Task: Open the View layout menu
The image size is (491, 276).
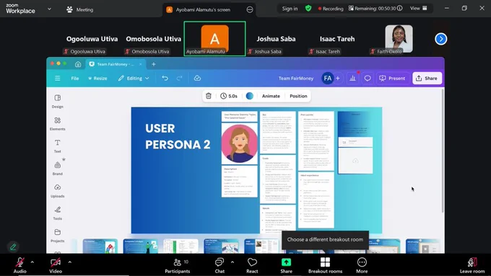Action: pos(419,9)
